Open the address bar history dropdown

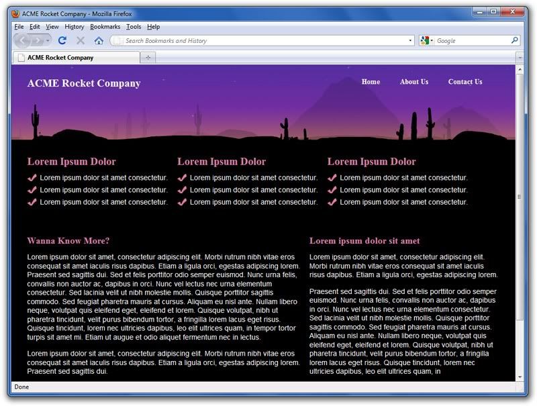(x=410, y=41)
